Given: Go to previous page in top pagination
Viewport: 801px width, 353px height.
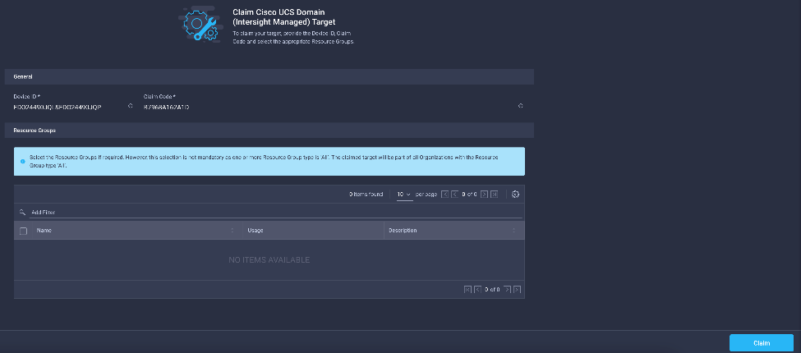Looking at the screenshot, I should pyautogui.click(x=454, y=195).
